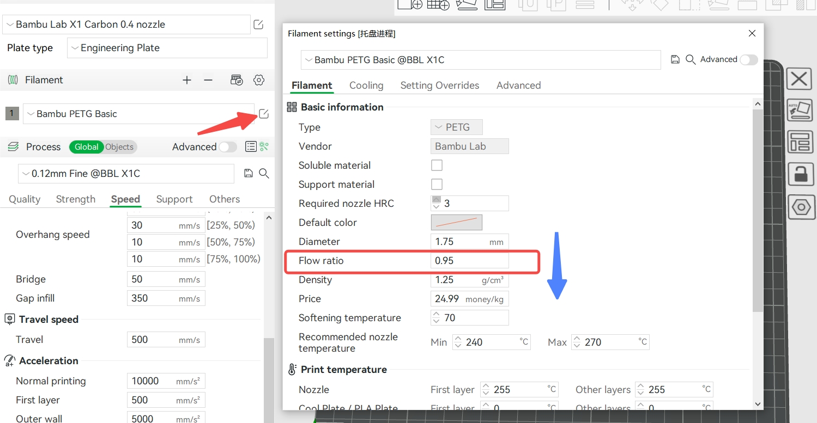
Task: Remove the plate using X icon
Action: (800, 79)
